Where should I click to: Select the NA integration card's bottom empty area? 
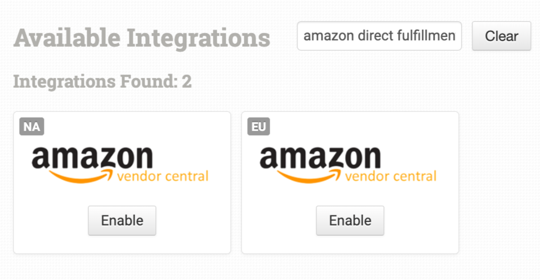(122, 245)
